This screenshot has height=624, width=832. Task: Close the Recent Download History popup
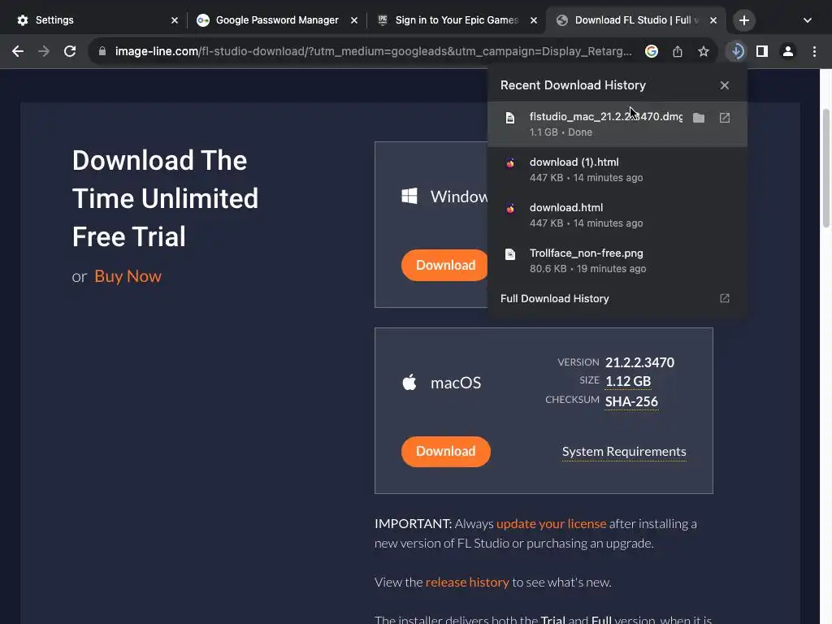click(724, 84)
